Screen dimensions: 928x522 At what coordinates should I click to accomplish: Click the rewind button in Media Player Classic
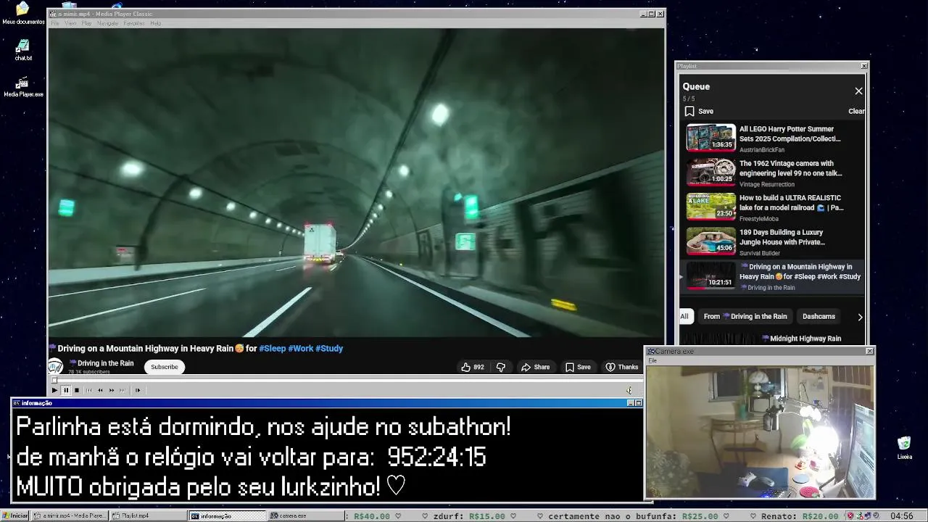(100, 390)
